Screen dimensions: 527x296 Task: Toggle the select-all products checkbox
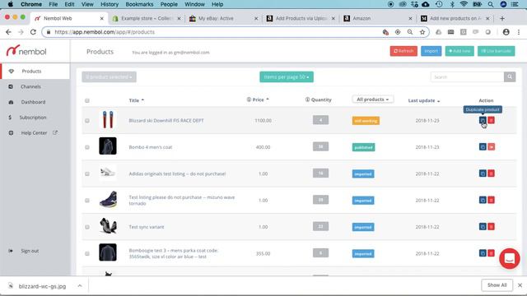87,100
